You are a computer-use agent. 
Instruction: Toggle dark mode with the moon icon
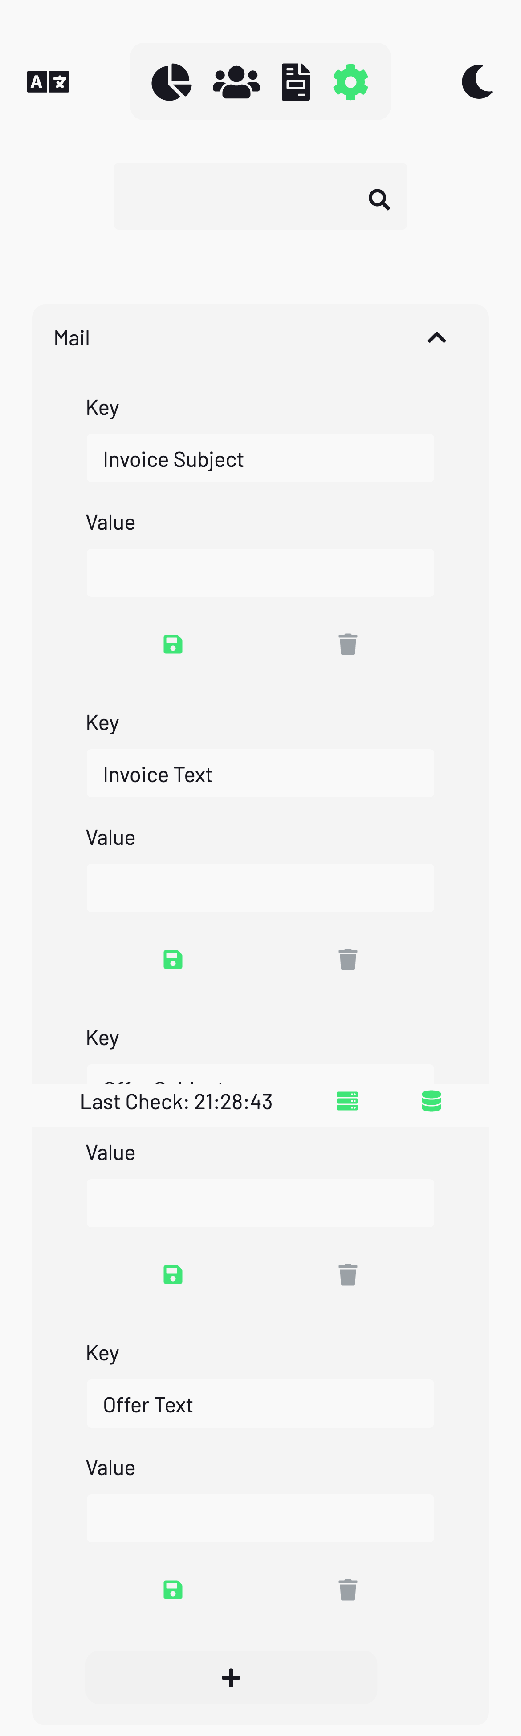(477, 82)
